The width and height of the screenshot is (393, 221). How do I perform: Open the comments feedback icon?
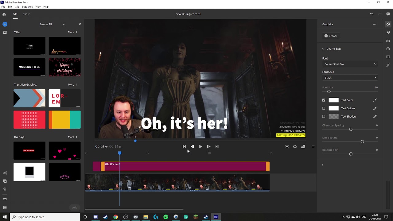click(388, 14)
